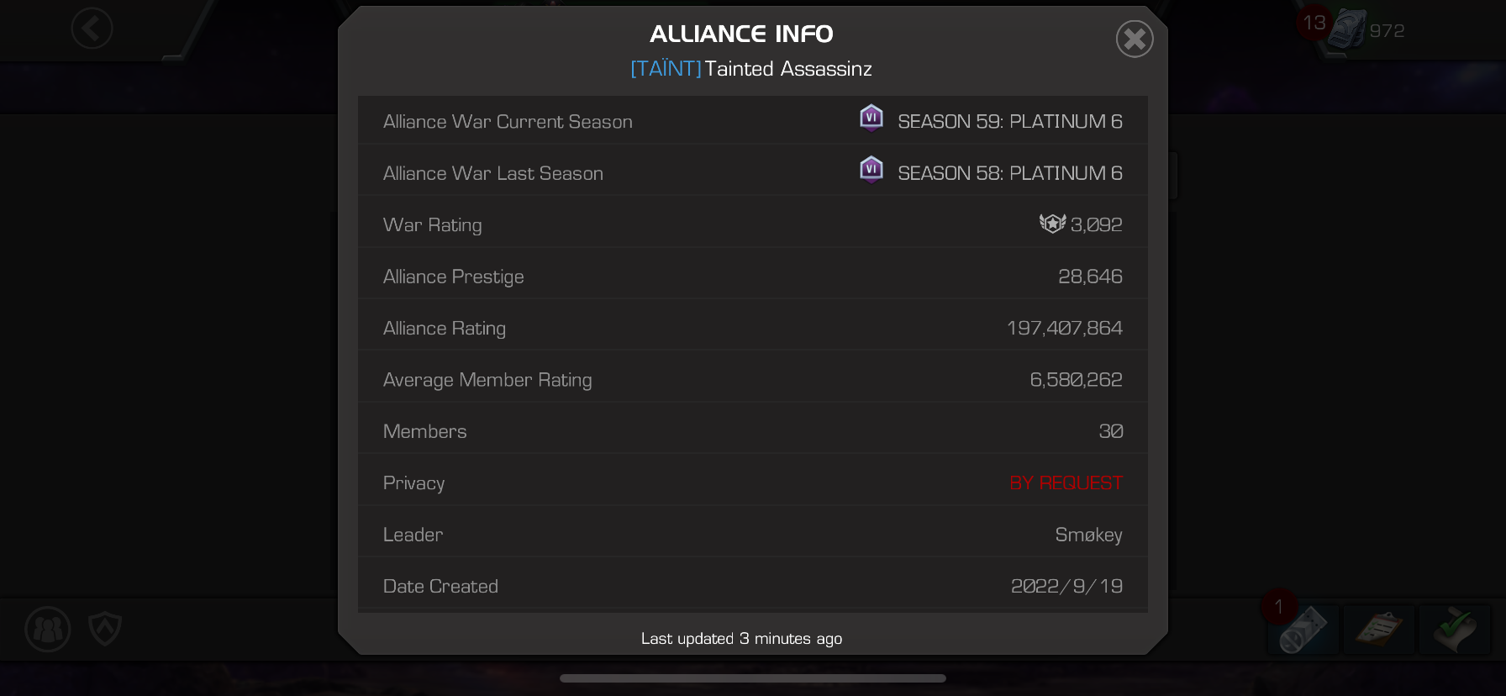Screen dimensions: 1506x696
Task: Open the clipboard notes icon
Action: tap(1379, 629)
